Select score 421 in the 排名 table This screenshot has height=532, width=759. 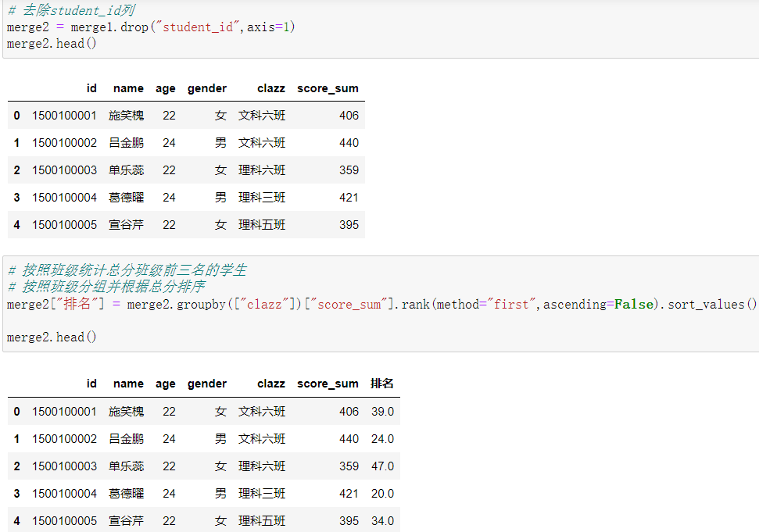[349, 493]
